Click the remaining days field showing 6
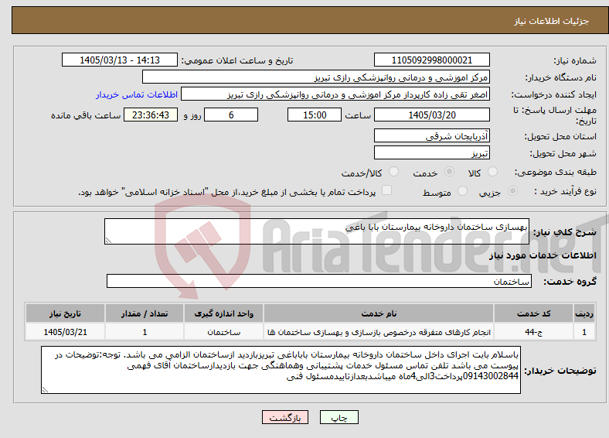 (231, 115)
